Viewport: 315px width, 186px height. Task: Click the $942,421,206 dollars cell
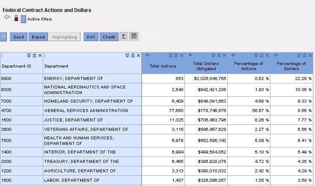(x=206, y=90)
